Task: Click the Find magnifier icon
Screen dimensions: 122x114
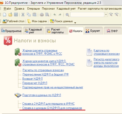Action: pyautogui.click(x=67, y=15)
